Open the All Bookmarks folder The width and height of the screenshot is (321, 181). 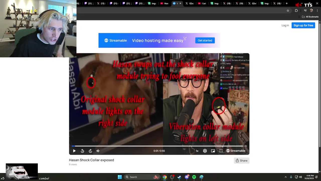310,17
